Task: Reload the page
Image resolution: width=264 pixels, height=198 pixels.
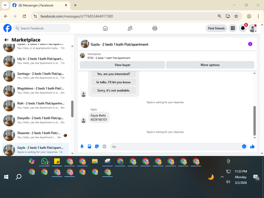Action: point(24,16)
